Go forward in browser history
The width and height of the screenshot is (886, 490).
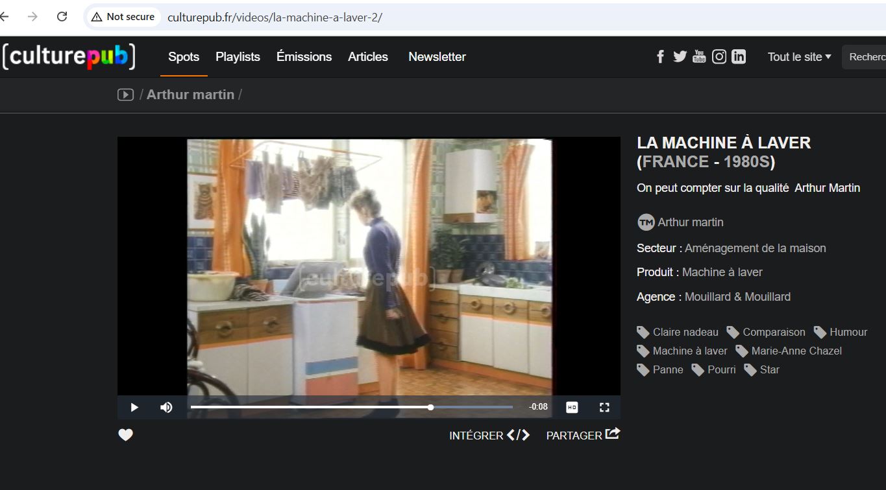point(32,17)
